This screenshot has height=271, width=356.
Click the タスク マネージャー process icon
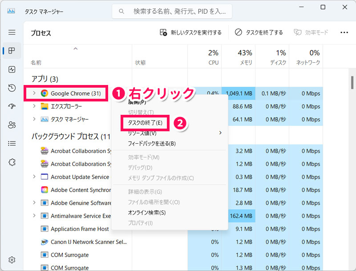pyautogui.click(x=44, y=119)
